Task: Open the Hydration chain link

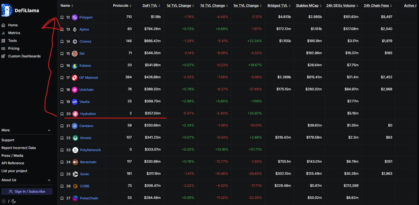Action: (x=88, y=114)
